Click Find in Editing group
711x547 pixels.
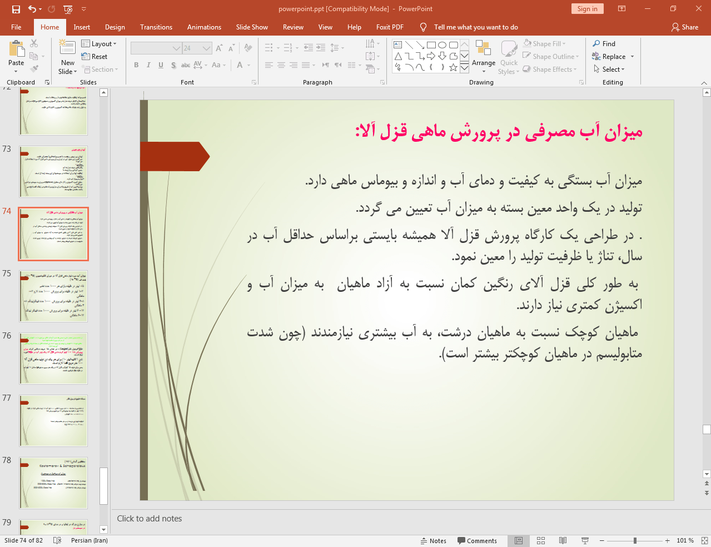(604, 44)
